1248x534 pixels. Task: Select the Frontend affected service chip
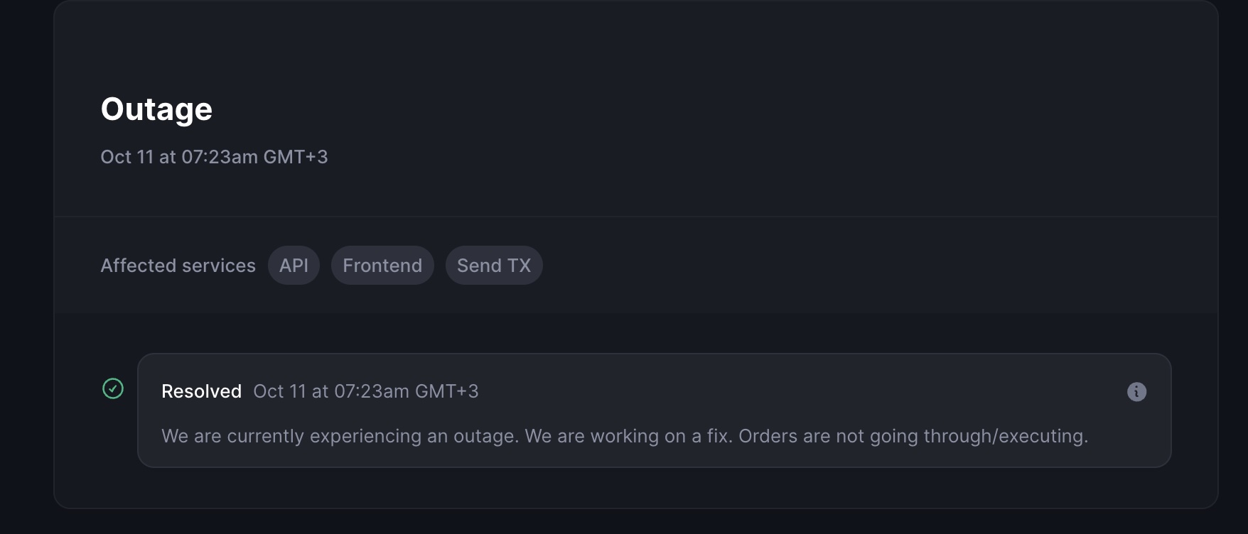click(382, 266)
